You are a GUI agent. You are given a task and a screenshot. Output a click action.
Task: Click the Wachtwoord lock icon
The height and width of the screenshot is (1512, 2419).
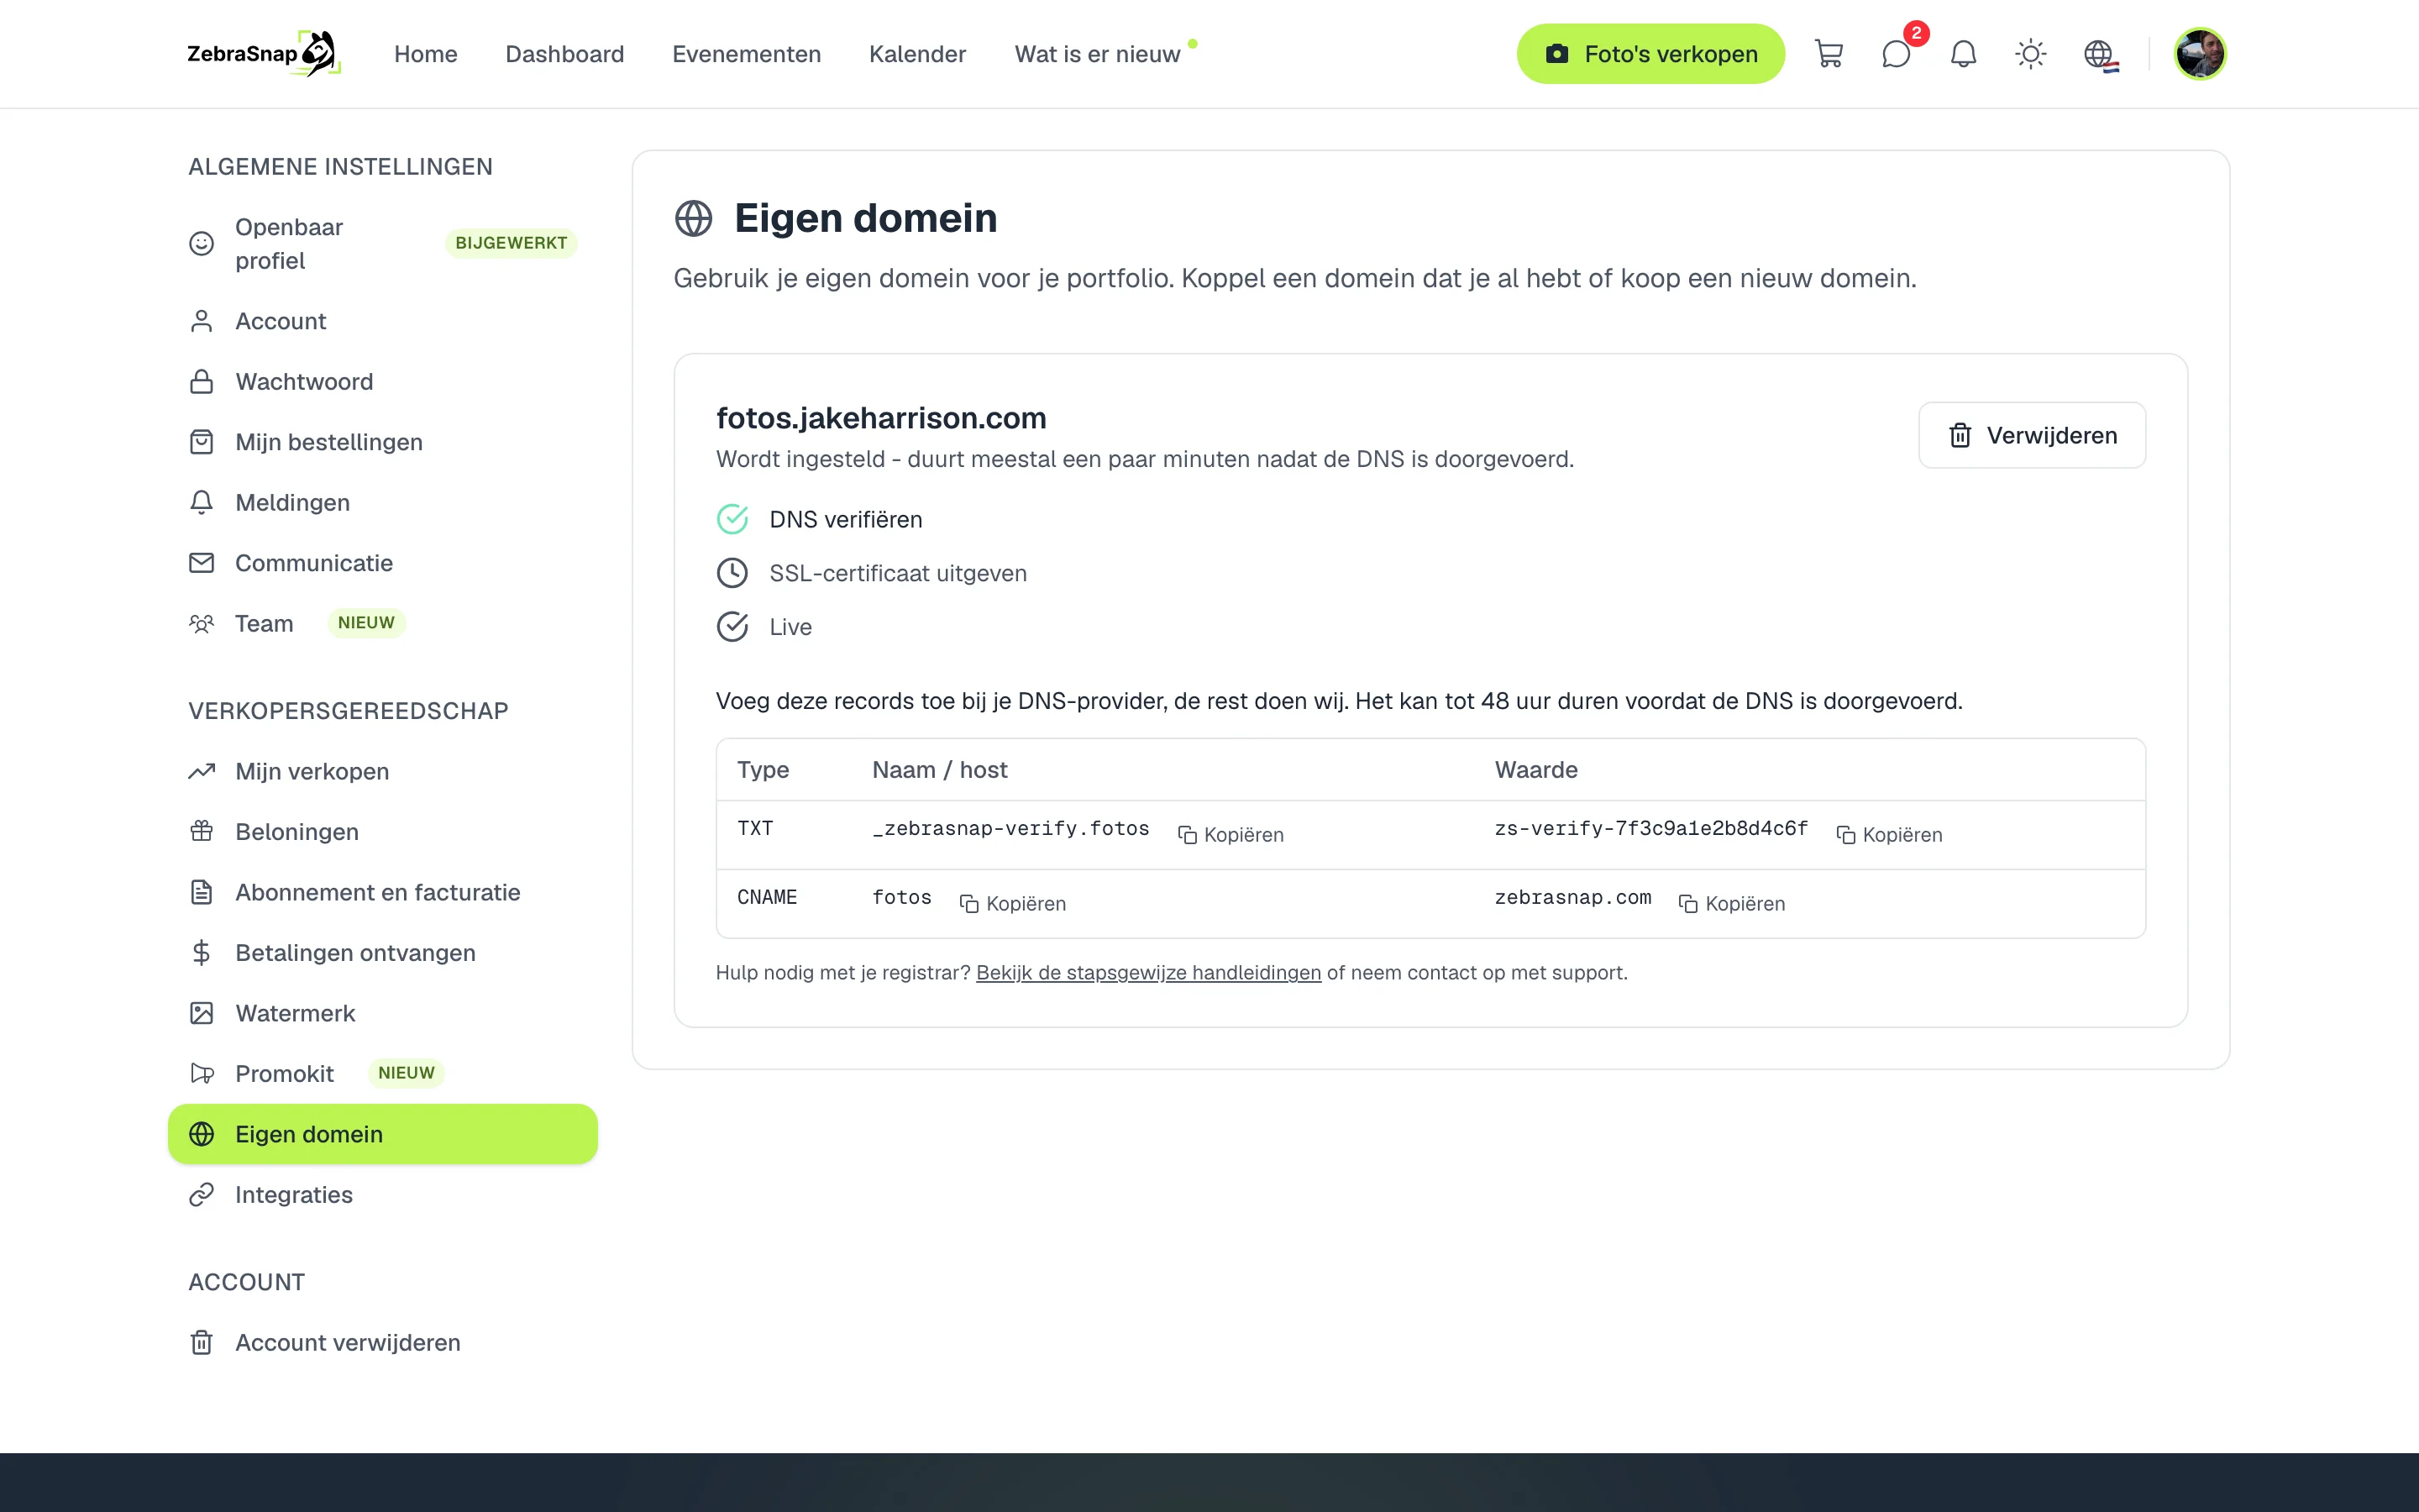pyautogui.click(x=202, y=382)
